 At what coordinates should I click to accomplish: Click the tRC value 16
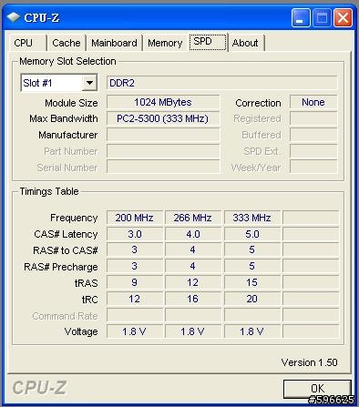(193, 299)
